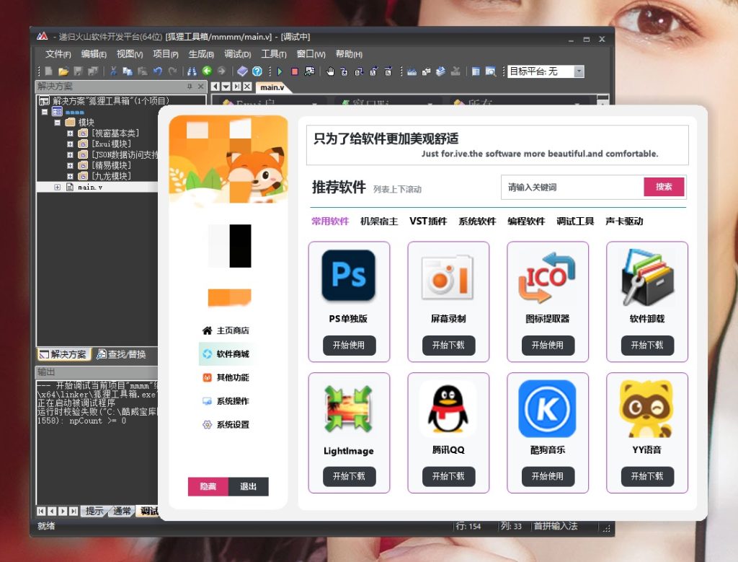Image resolution: width=738 pixels, height=562 pixels.
Task: Collapse the project node under the solution
Action: [x=44, y=112]
